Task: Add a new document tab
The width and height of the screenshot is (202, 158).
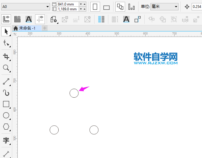Action: point(45,28)
